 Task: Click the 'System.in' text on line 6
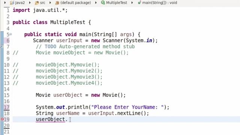139,40
